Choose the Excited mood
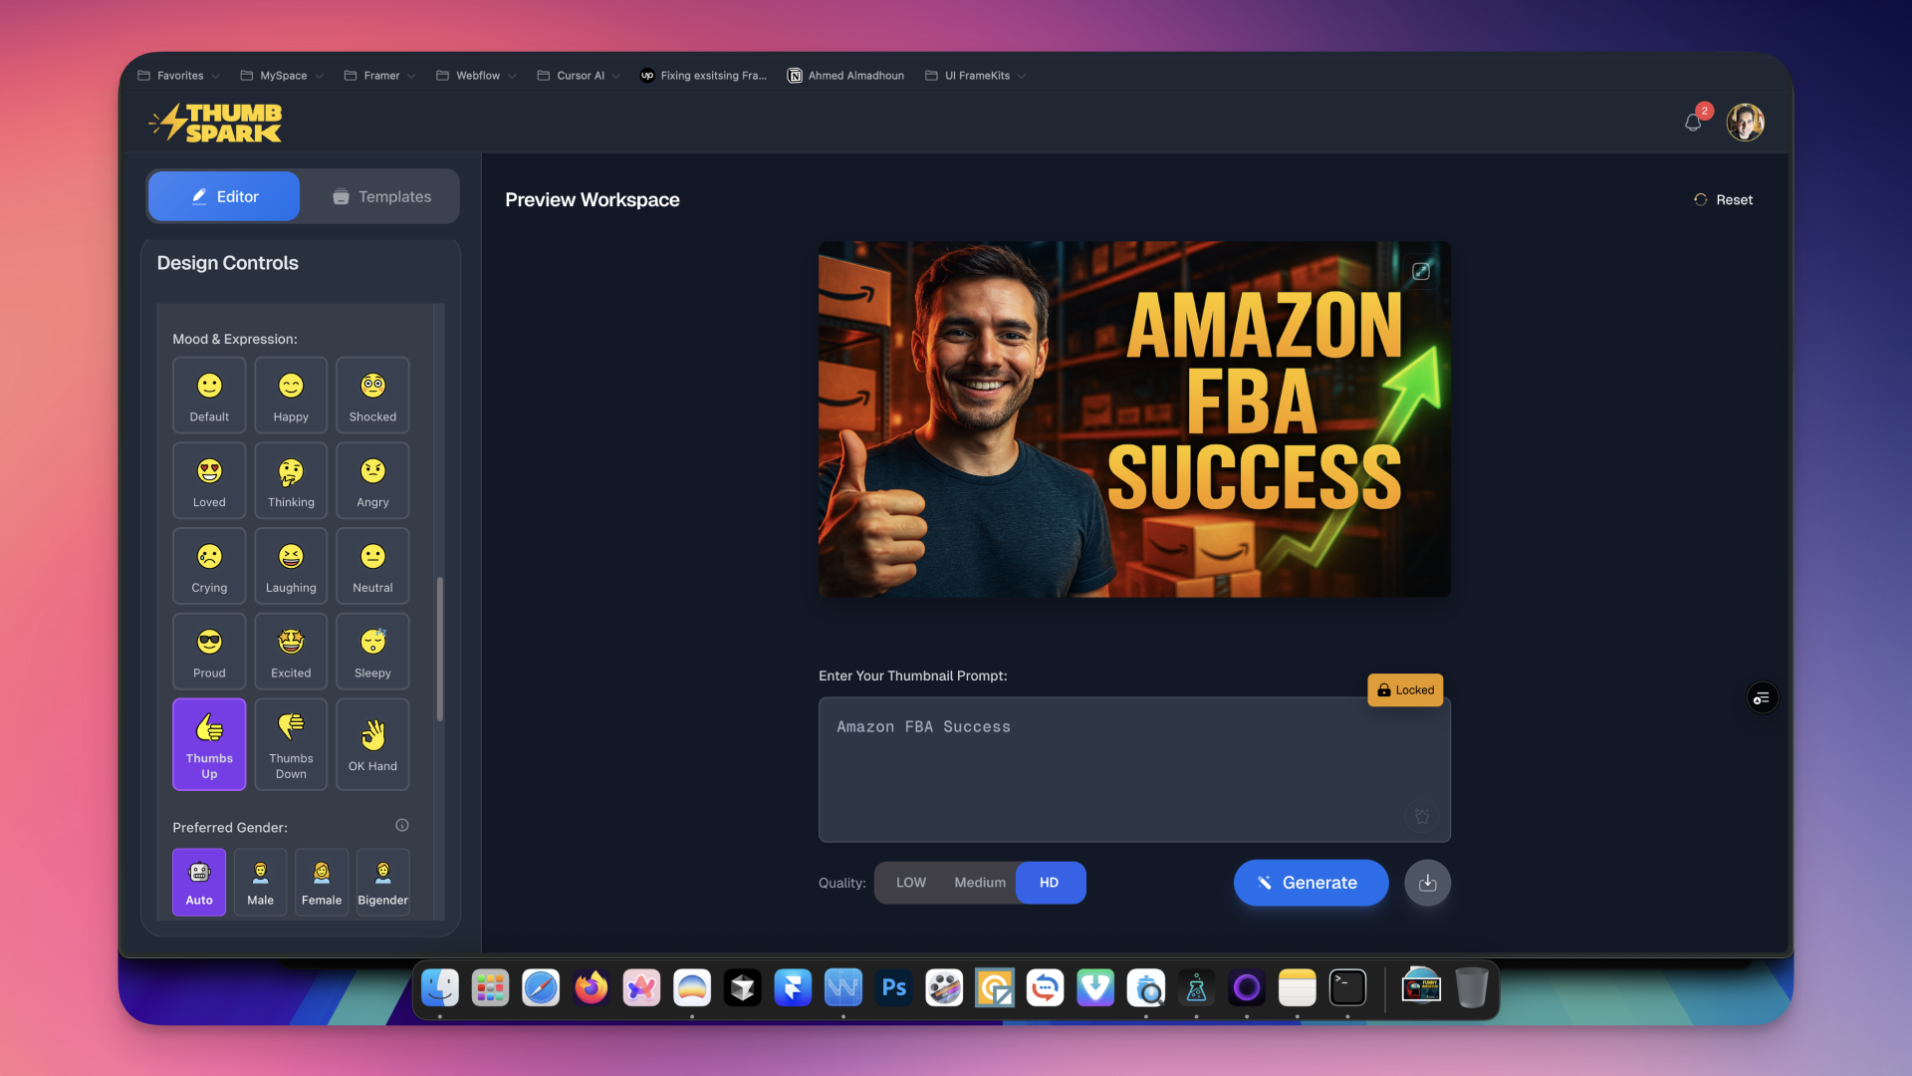The image size is (1912, 1076). pos(291,652)
